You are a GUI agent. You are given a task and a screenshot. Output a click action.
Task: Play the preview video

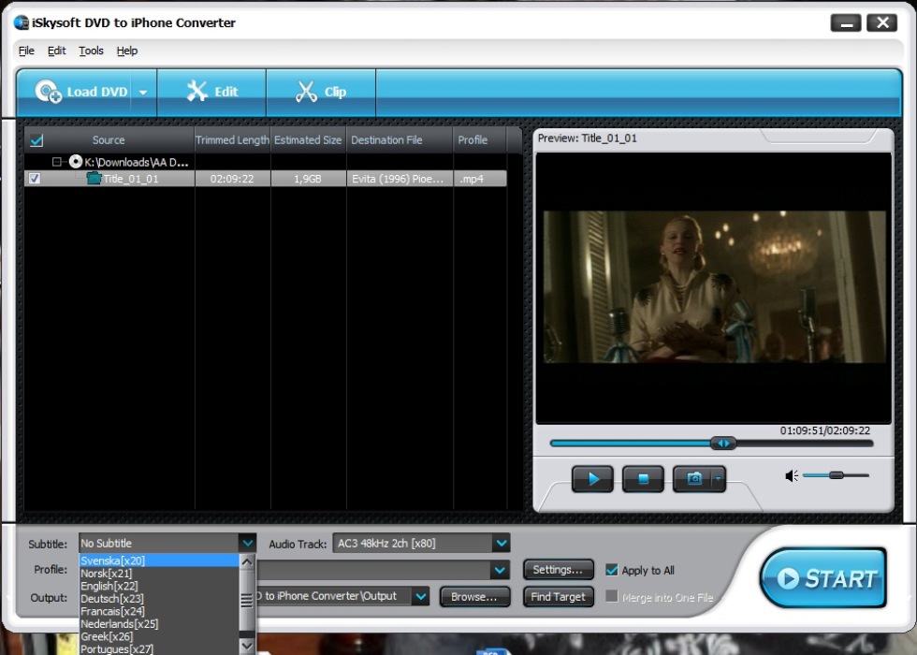pyautogui.click(x=592, y=479)
